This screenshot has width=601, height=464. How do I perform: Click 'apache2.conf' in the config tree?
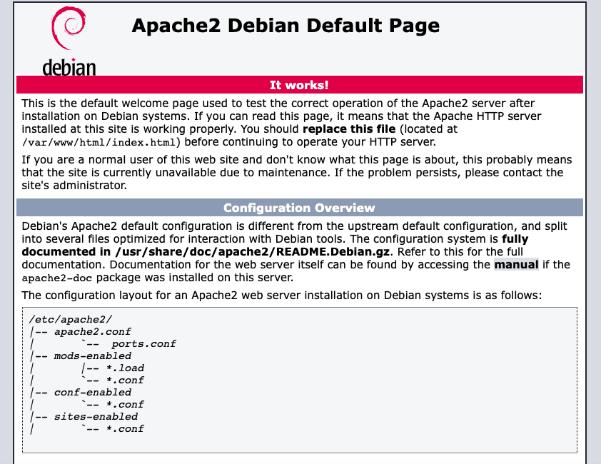(92, 332)
